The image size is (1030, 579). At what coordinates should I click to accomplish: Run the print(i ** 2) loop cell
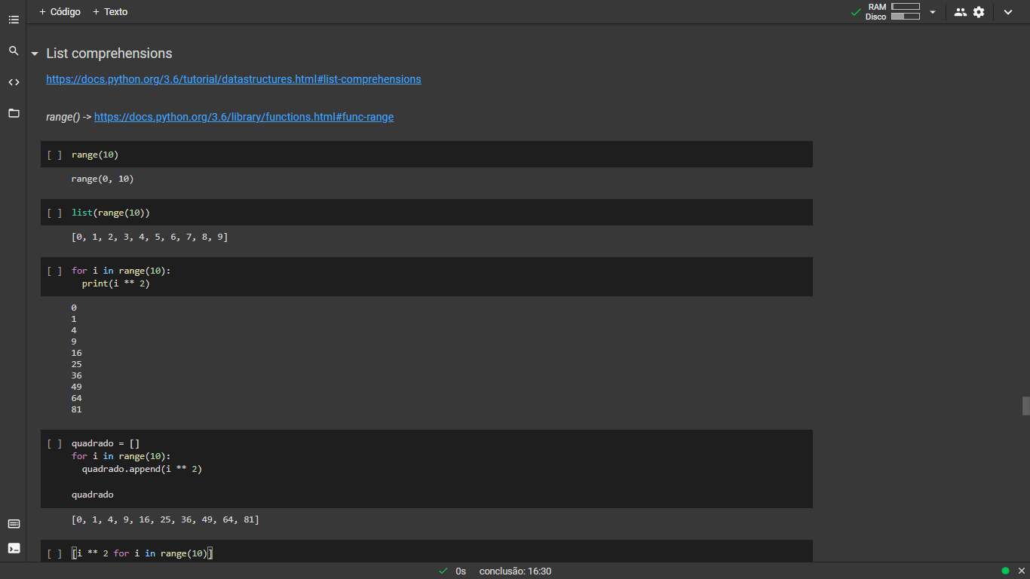coord(54,271)
